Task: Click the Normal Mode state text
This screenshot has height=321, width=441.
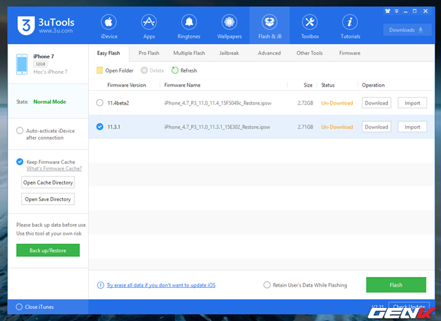Action: (50, 101)
